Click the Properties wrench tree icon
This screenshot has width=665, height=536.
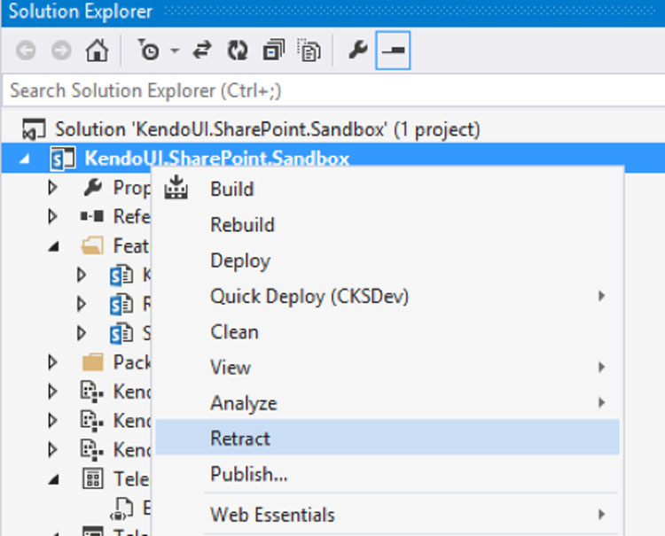(x=92, y=187)
